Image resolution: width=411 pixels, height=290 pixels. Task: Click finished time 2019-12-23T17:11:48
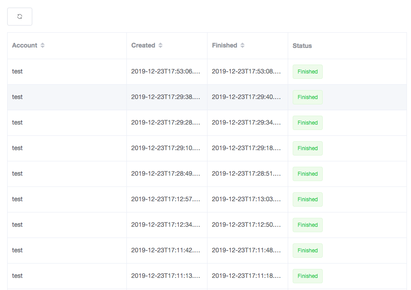(x=247, y=251)
